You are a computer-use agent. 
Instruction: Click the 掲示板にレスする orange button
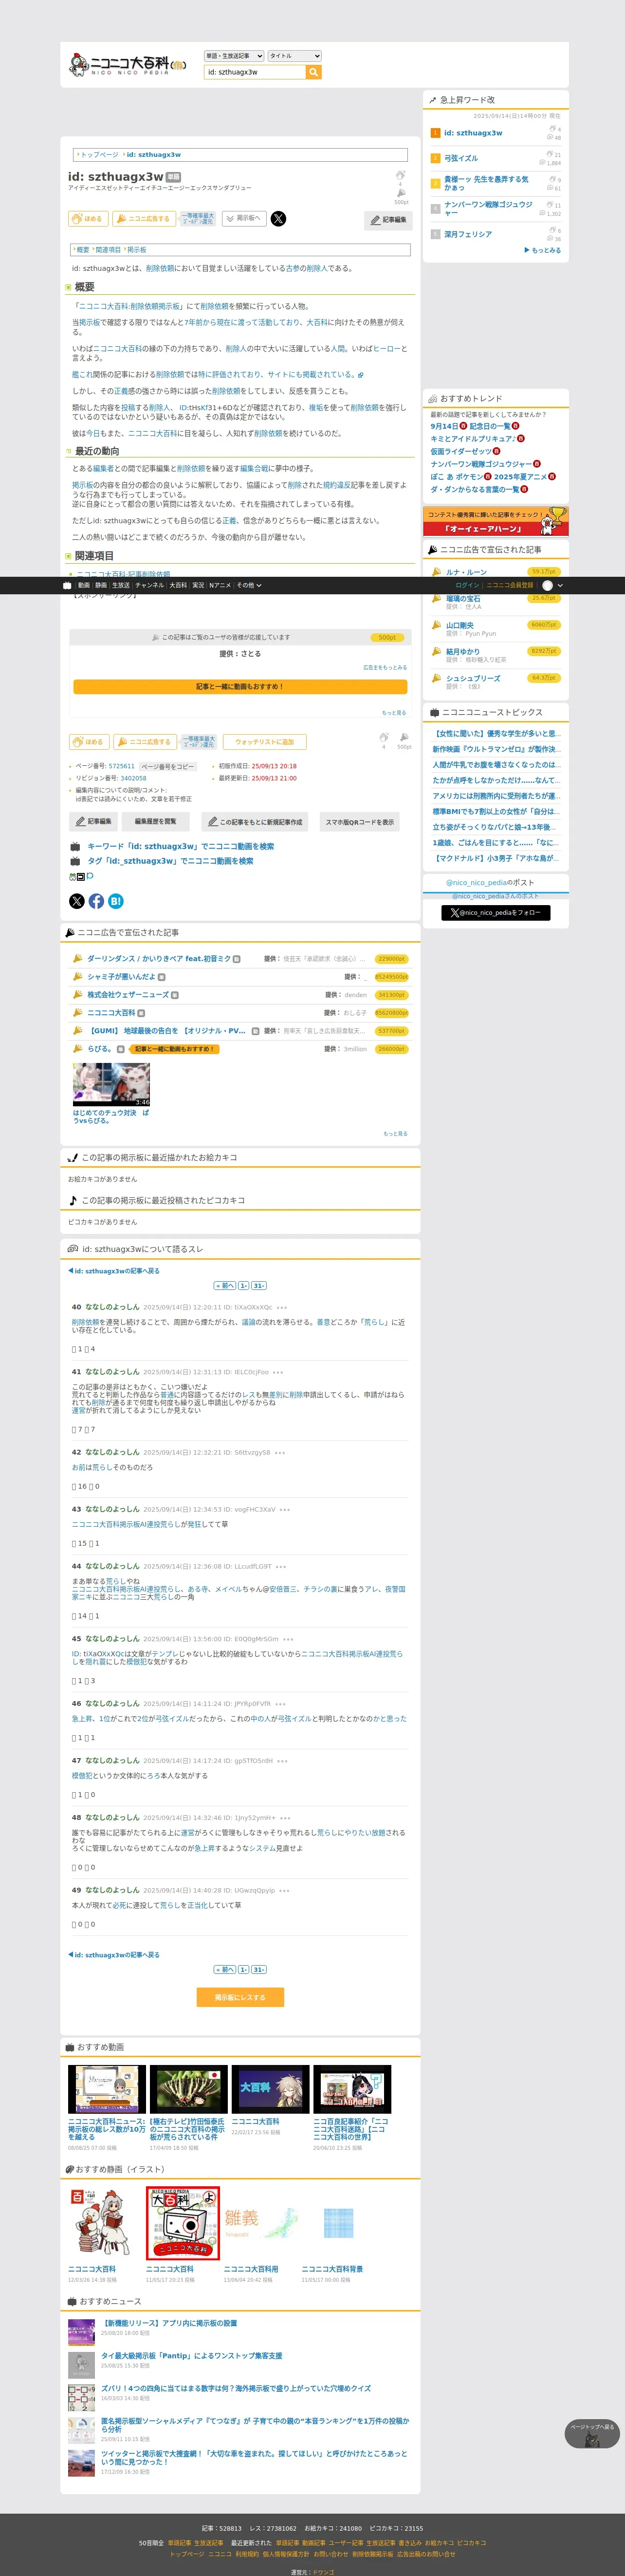pyautogui.click(x=240, y=1997)
